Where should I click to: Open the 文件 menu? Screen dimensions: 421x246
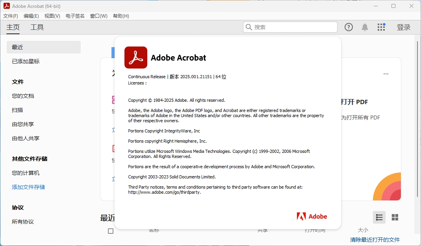pos(10,16)
